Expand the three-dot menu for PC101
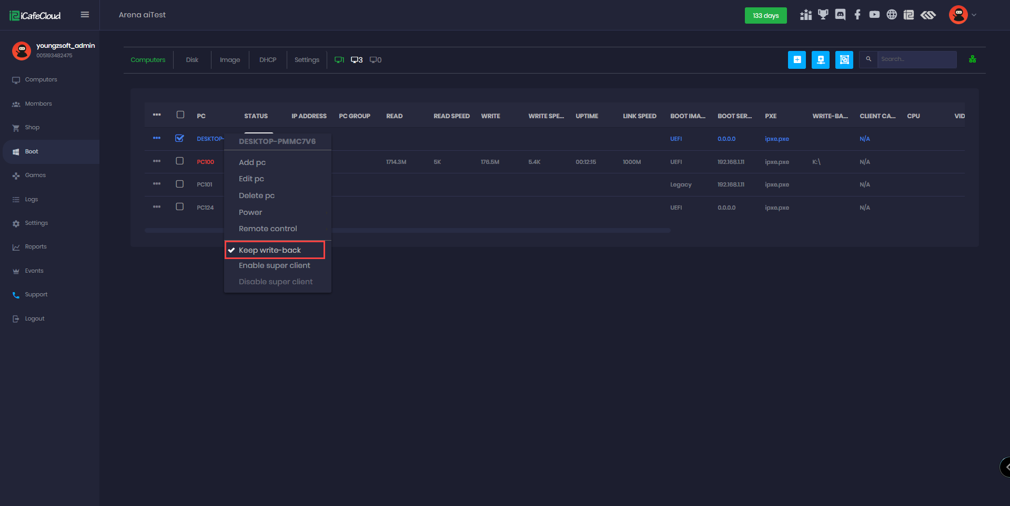Viewport: 1010px width, 506px height. tap(156, 184)
